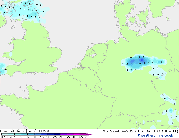This screenshot has height=138, width=179.
Task: Select the 0.5 mm legend color box
Action: pyautogui.click(x=11, y=134)
